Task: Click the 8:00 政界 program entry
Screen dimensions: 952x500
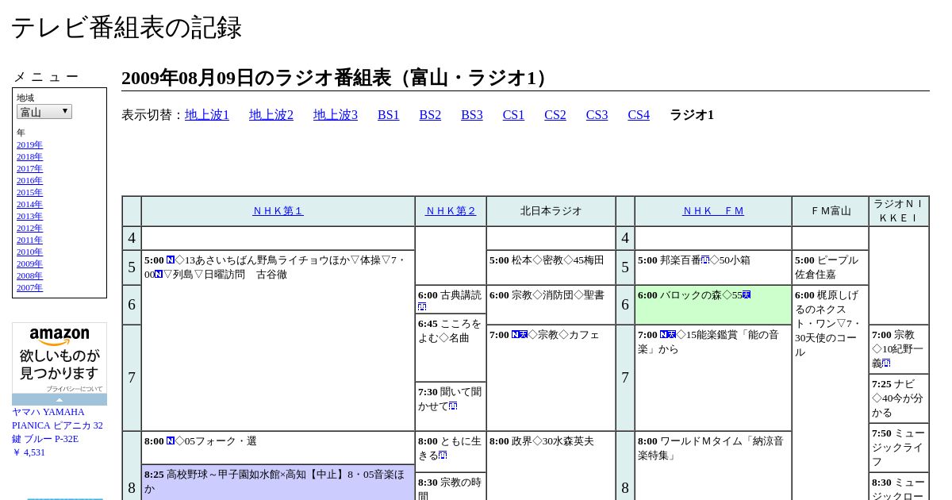Action: 551,465
